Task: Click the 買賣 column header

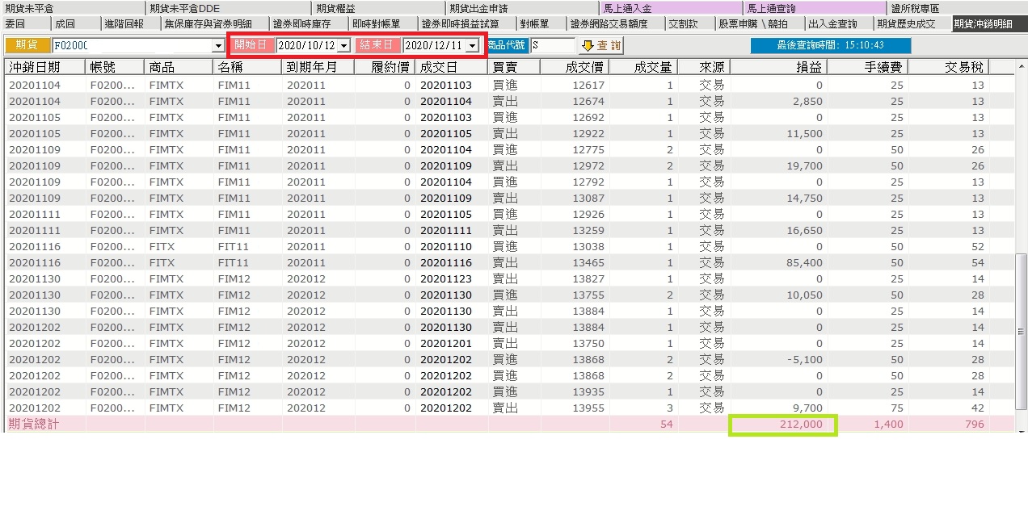Action: coord(515,67)
